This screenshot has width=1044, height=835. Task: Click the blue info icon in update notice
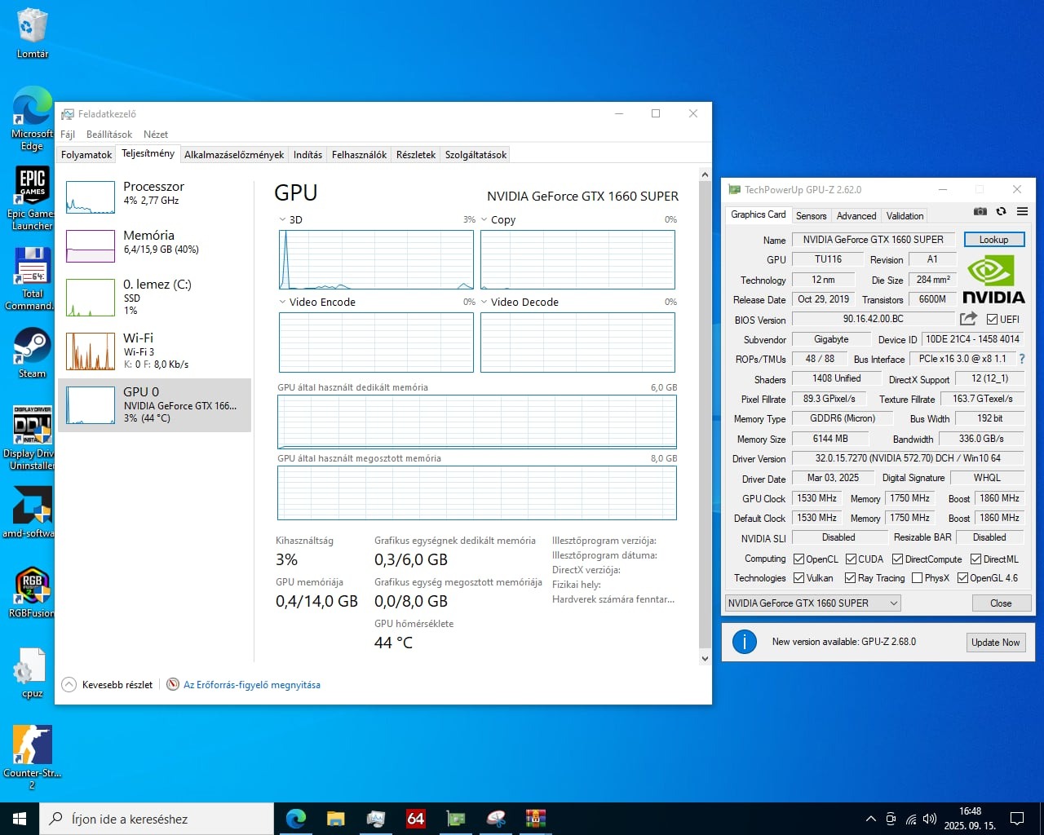point(744,642)
